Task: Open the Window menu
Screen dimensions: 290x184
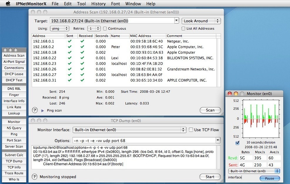Action: [133, 4]
